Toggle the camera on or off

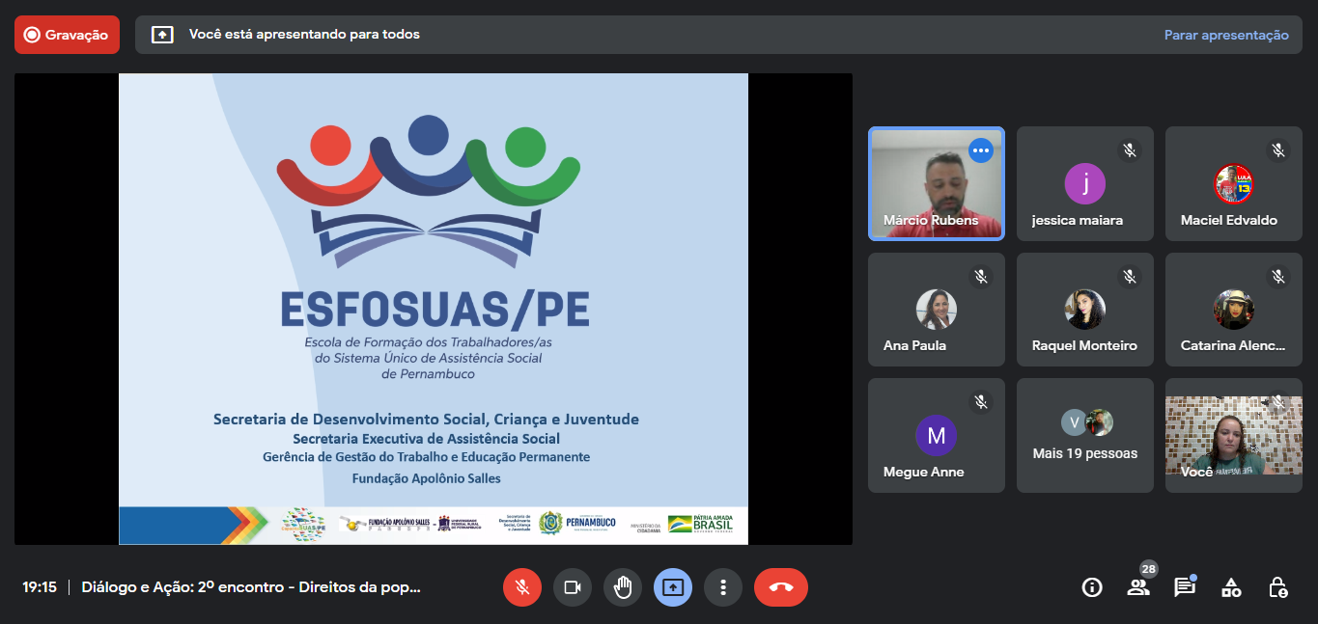pos(573,587)
